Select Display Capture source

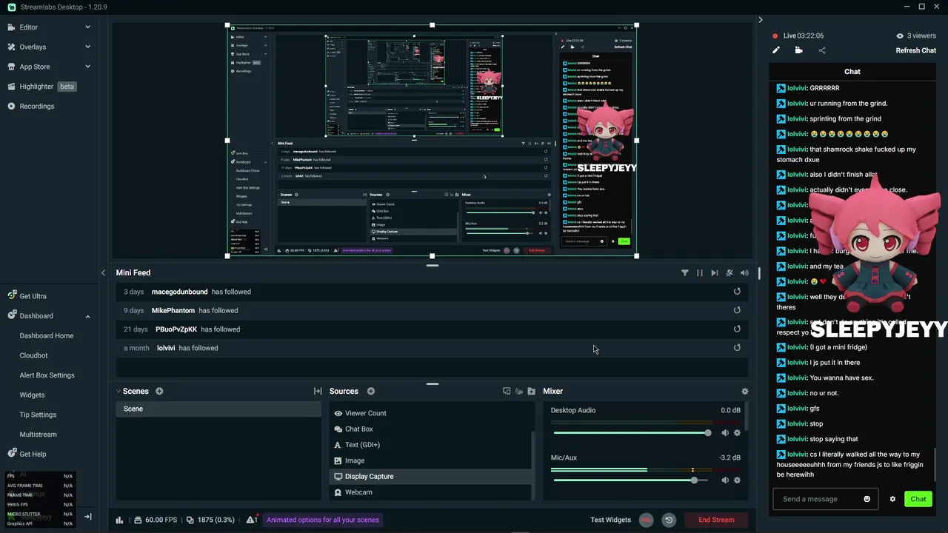(x=430, y=477)
